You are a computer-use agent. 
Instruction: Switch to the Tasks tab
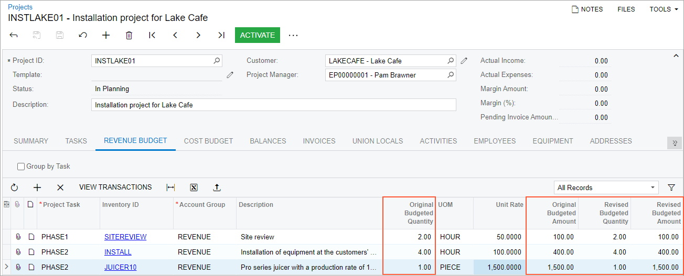tap(76, 141)
